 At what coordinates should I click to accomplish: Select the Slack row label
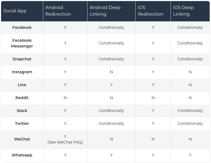point(22,111)
